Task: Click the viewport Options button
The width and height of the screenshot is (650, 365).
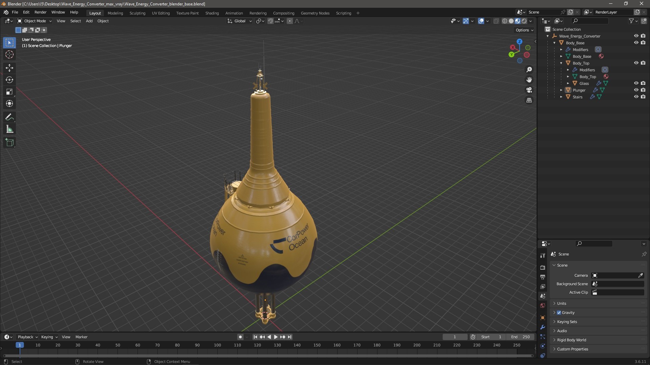Action: pyautogui.click(x=524, y=30)
